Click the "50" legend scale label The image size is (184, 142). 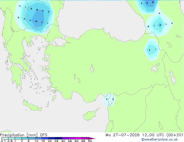90,141
